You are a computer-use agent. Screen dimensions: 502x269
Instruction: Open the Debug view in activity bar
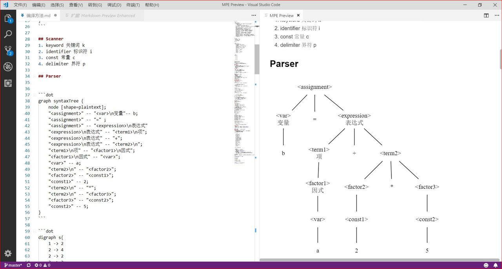8,67
